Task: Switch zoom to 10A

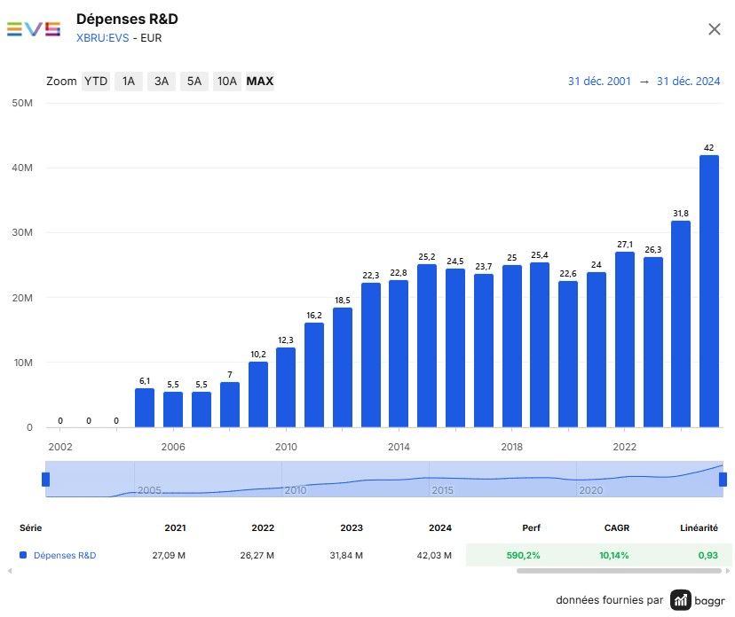Action: (x=227, y=81)
